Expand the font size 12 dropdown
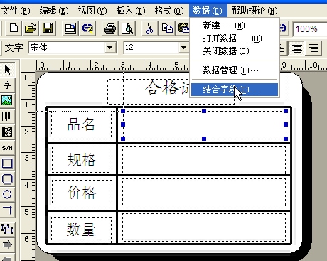The height and width of the screenshot is (261, 327). (183, 48)
